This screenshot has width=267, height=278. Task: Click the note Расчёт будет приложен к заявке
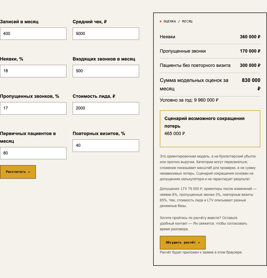point(201,252)
